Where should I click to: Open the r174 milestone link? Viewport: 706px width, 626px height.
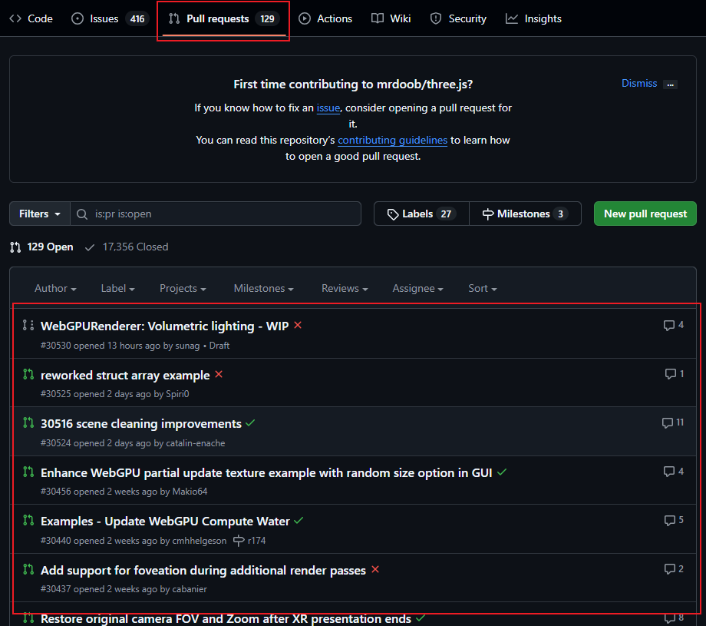point(250,541)
